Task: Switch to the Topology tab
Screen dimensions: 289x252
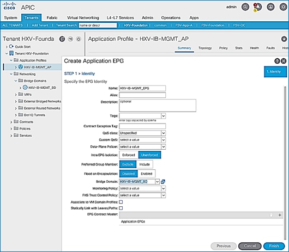Action: 205,48
